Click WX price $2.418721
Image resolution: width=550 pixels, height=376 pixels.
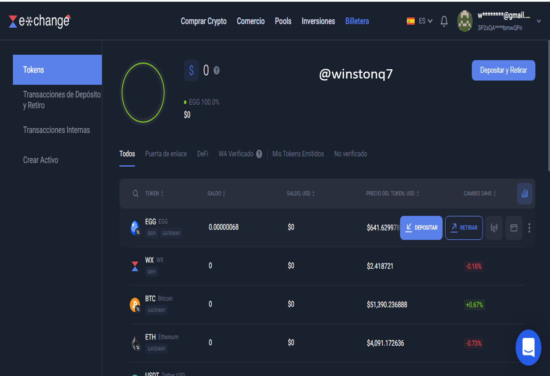coord(380,266)
